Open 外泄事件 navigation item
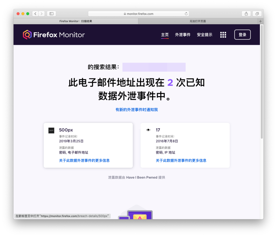 tap(183, 35)
